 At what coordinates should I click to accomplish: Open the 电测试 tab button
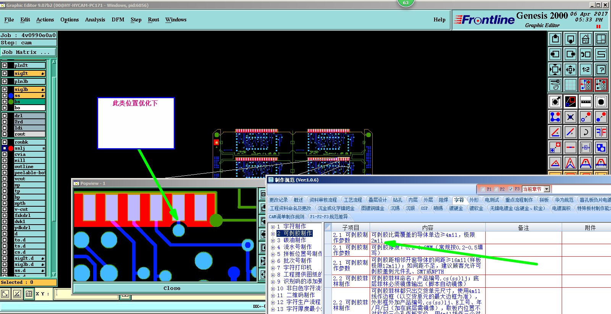click(492, 200)
